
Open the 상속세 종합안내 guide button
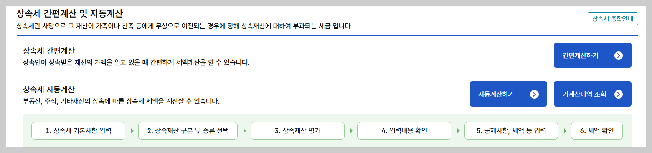tap(612, 19)
